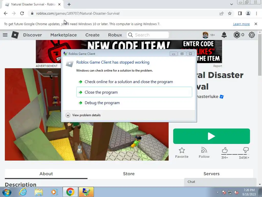Choose Debug the program option
Viewport: 262px width, 197px height.
click(x=134, y=103)
